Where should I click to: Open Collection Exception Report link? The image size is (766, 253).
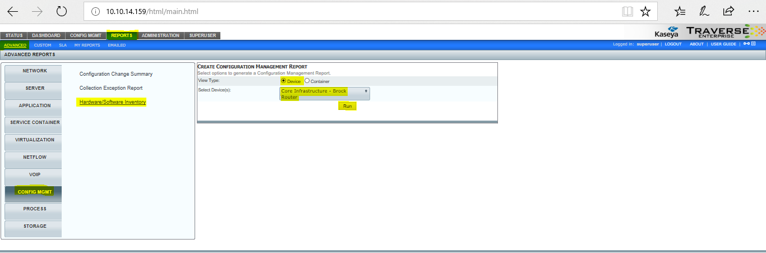pos(111,88)
